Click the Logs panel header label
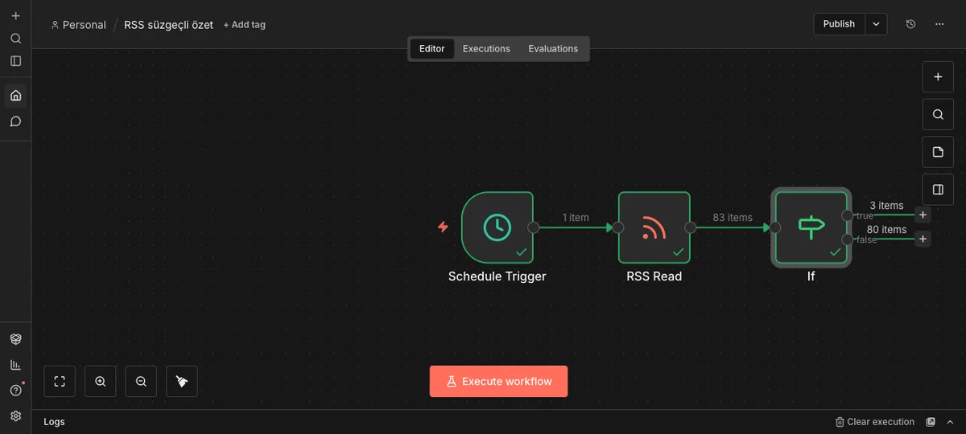Image resolution: width=966 pixels, height=434 pixels. click(x=54, y=422)
